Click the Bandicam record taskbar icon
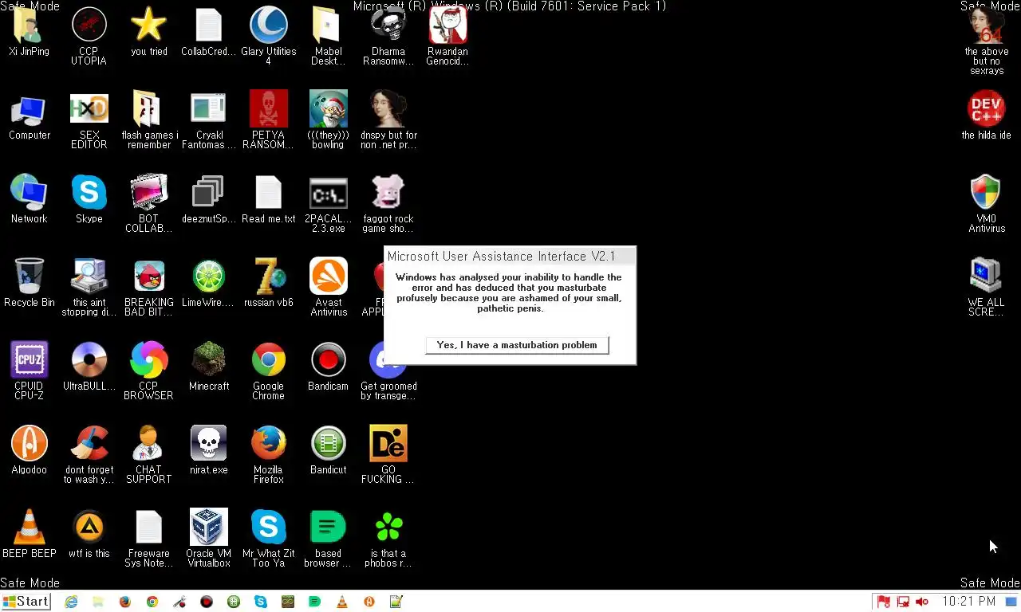 (207, 602)
